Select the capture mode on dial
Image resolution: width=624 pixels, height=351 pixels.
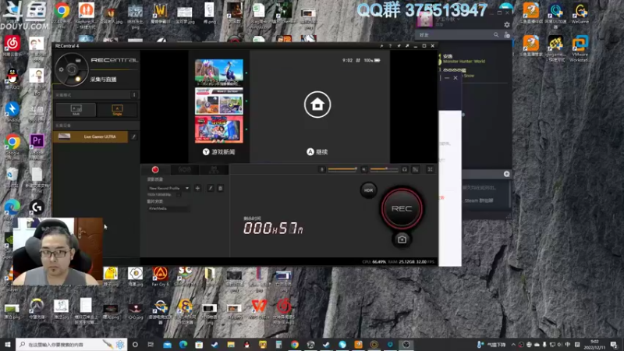coord(78,79)
